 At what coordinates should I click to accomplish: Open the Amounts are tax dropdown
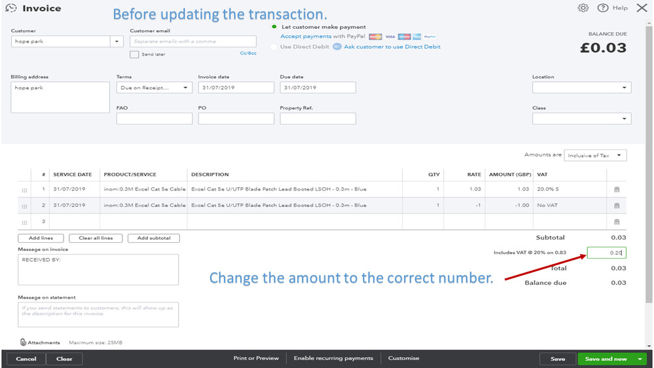click(595, 155)
